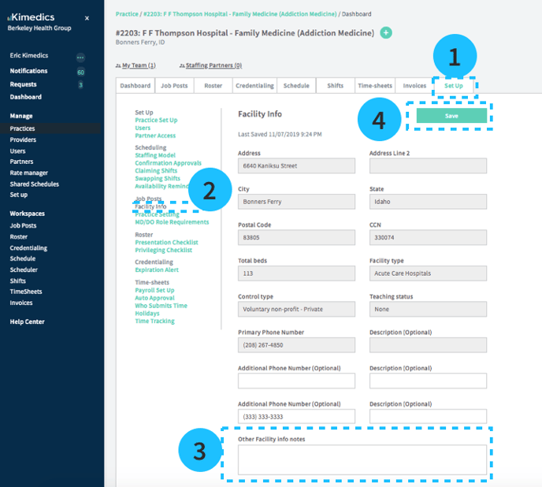This screenshot has width=542, height=487.
Task: Click the Notifications count badge
Action: tap(80, 72)
